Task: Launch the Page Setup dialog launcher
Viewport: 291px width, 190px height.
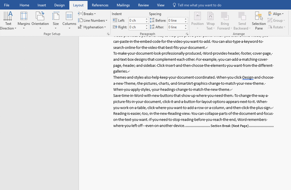Action: click(108, 34)
